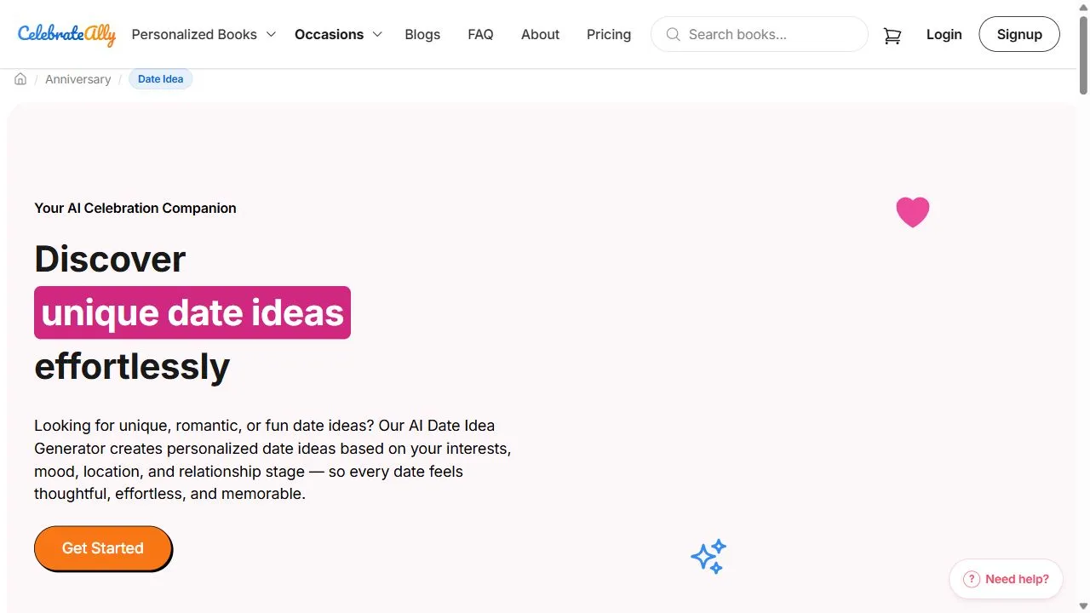The width and height of the screenshot is (1090, 613).
Task: Expand the Personalized Books dropdown chevron
Action: pyautogui.click(x=271, y=35)
